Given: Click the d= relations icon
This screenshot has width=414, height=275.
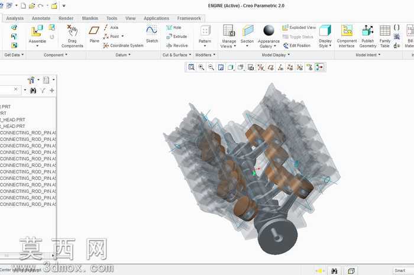Looking at the screenshot, I should coord(397,46).
